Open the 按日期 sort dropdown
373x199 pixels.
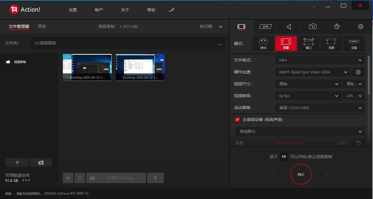pos(211,26)
